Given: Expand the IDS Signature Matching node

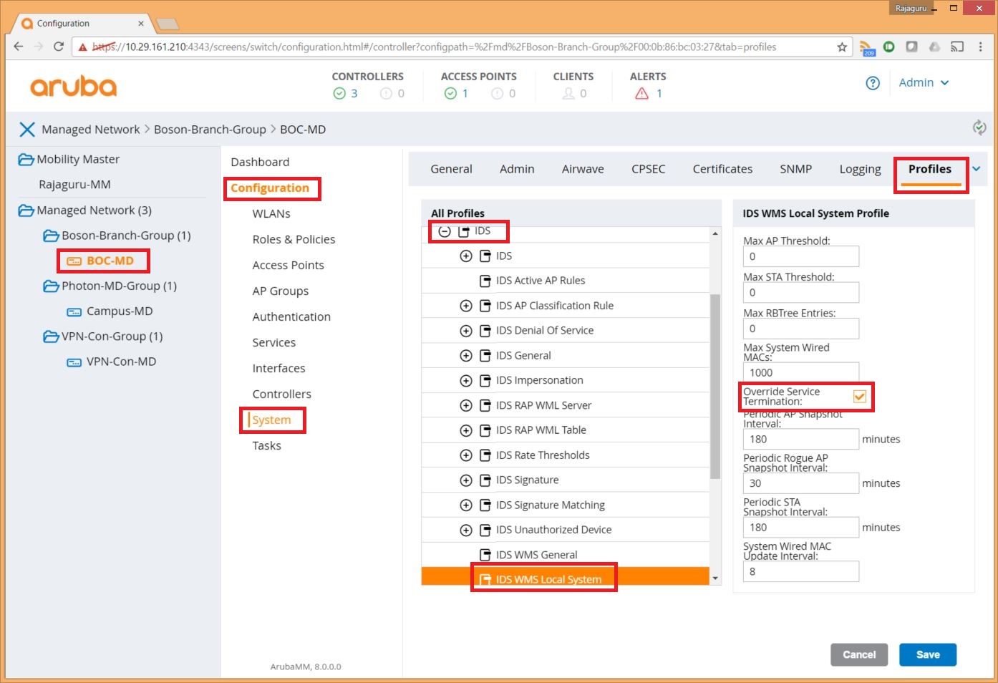Looking at the screenshot, I should click(466, 505).
